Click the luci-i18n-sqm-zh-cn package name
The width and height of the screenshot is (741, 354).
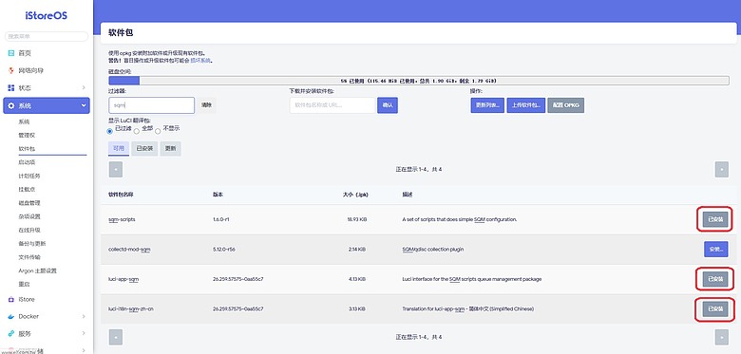point(131,309)
